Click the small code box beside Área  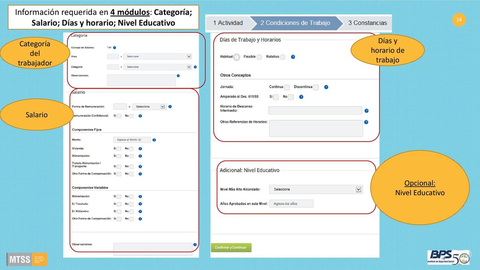113,57
